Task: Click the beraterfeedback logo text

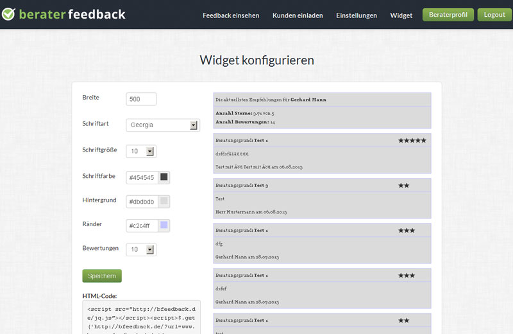Action: click(x=72, y=14)
